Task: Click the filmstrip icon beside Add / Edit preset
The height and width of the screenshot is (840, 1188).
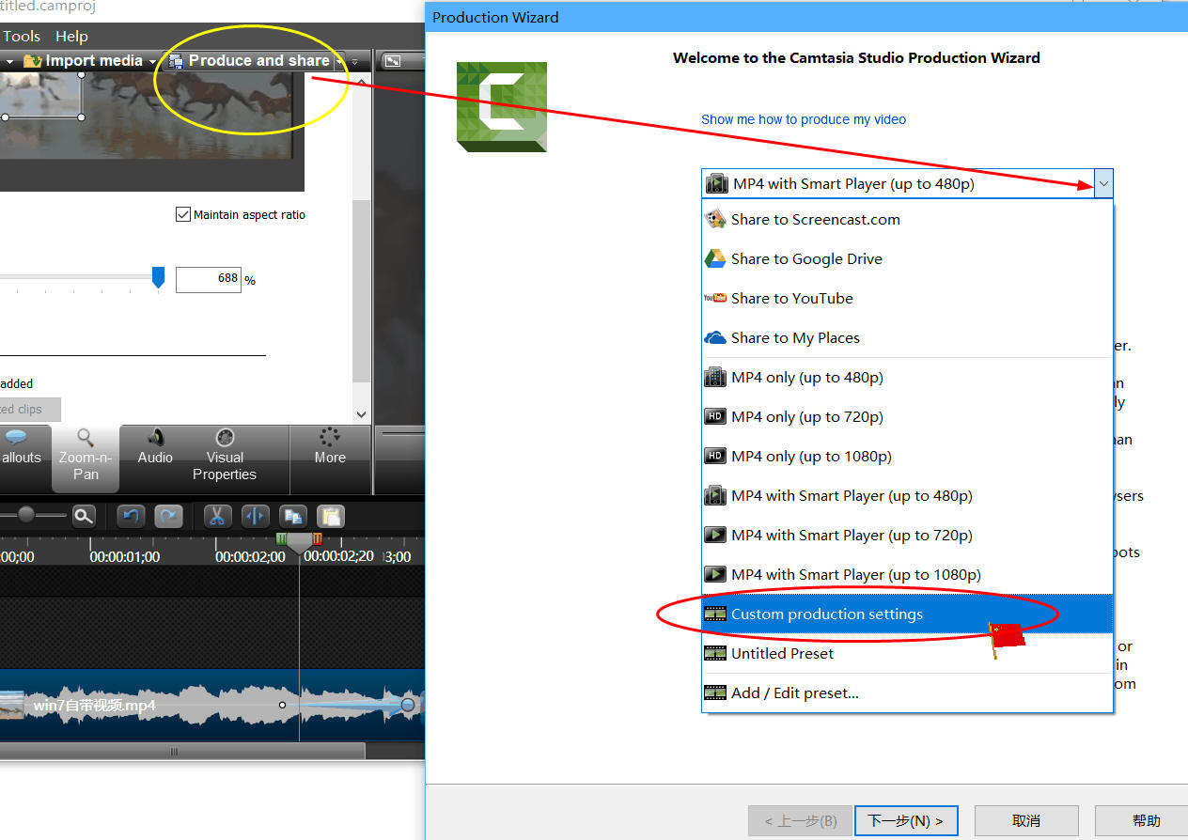Action: (715, 693)
